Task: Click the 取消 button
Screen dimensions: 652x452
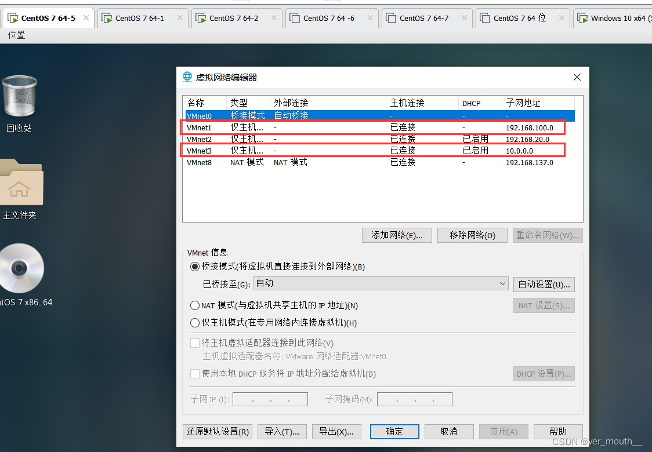Action: click(449, 432)
